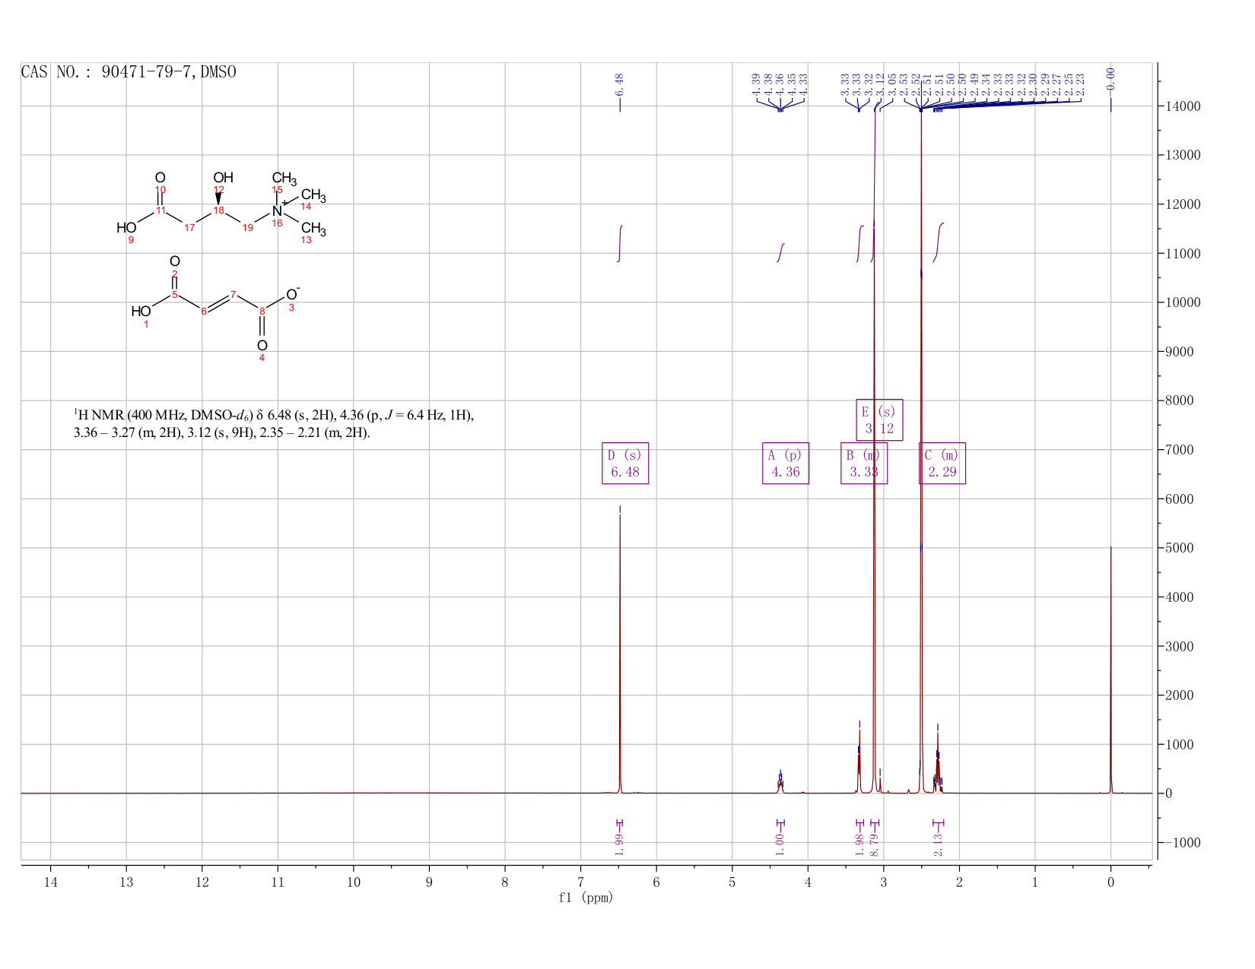1255x969 pixels.
Task: Click the CAS NO. 90471-79-7 title text
Action: tap(129, 72)
